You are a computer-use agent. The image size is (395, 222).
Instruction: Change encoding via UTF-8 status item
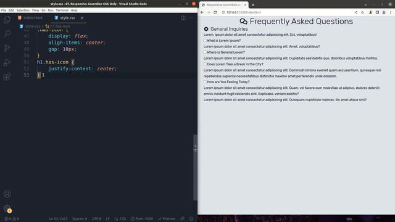(x=96, y=219)
